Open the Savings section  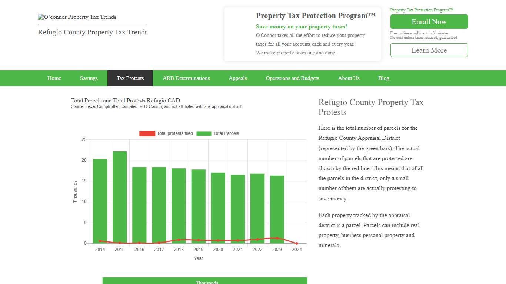pos(89,78)
